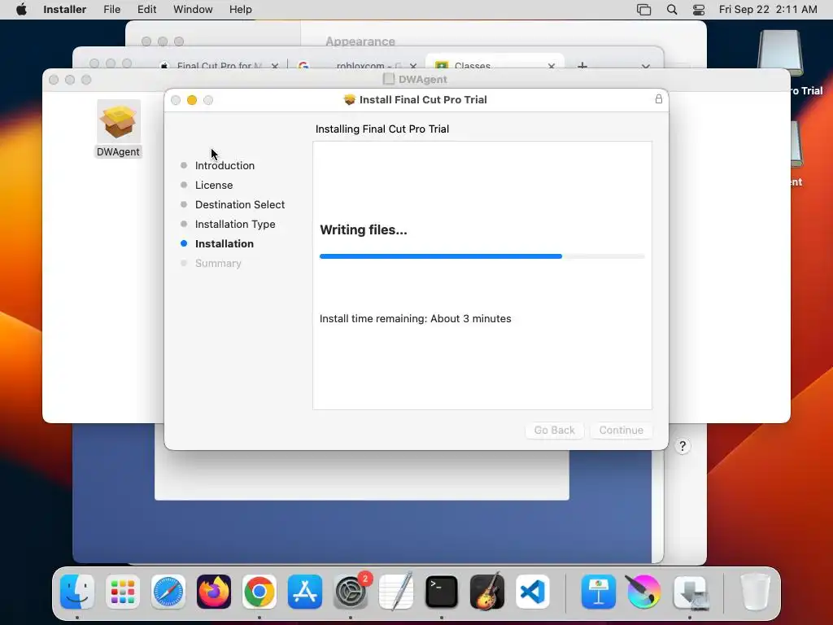The image size is (833, 625).
Task: Open the Apple menu
Action: pyautogui.click(x=21, y=10)
